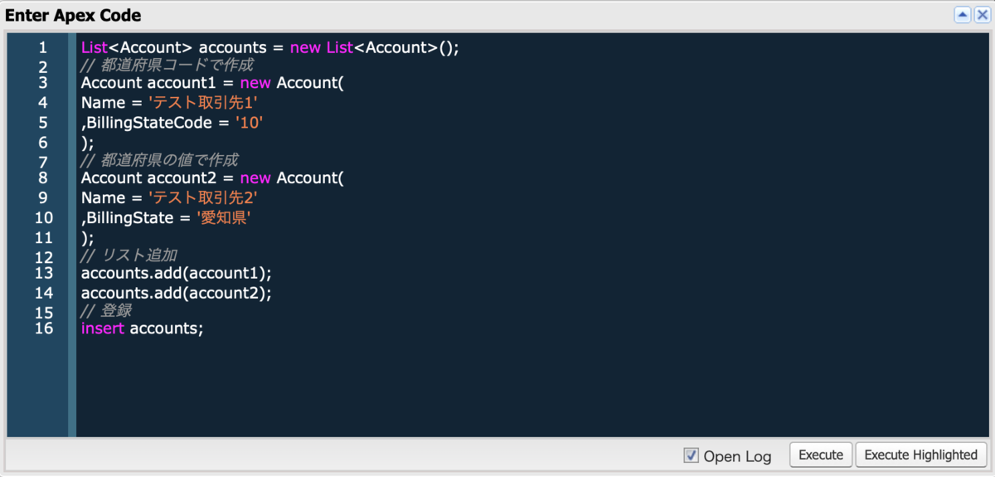The image size is (995, 477).
Task: Collapse dialog with the up-arrow icon
Action: tap(963, 14)
